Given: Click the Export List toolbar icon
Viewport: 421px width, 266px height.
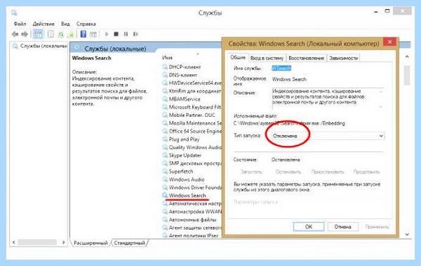Looking at the screenshot, I should pos(71,34).
